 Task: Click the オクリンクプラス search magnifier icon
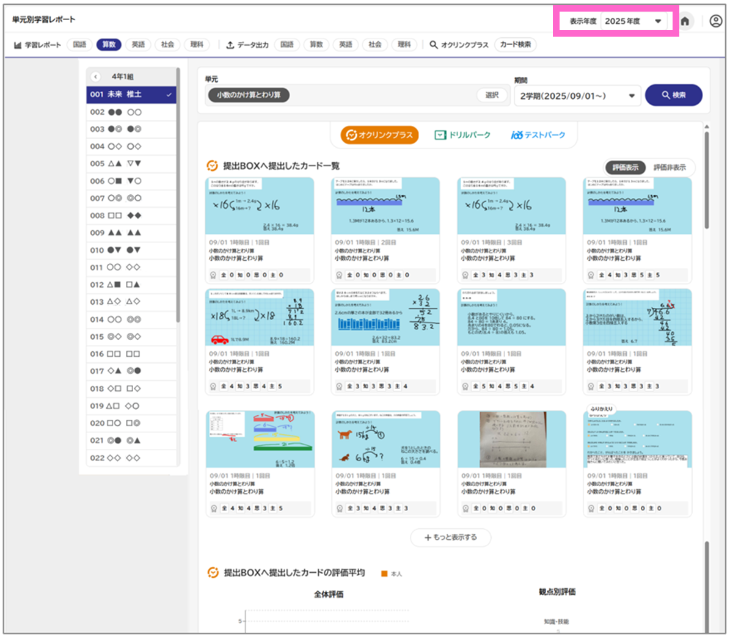[434, 45]
